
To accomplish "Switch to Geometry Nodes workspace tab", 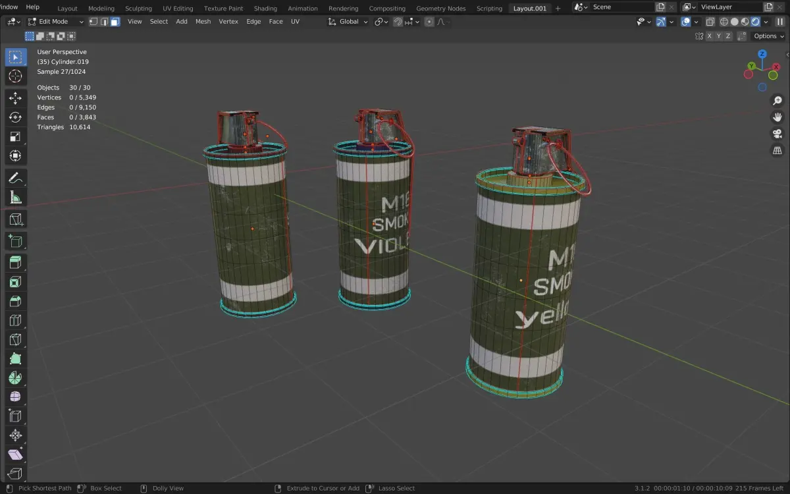I will coord(440,9).
